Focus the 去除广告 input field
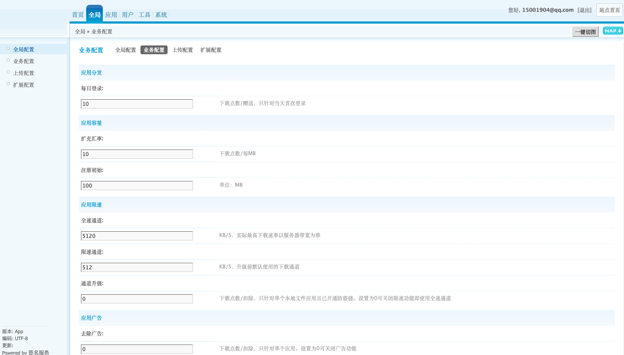This screenshot has height=355, width=624. [137, 349]
